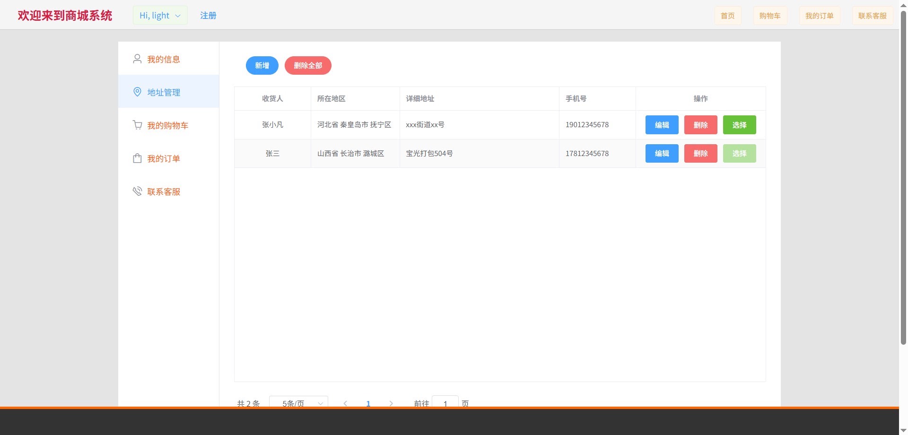
Task: Open 我的订单 in the top navigation
Action: [x=819, y=16]
